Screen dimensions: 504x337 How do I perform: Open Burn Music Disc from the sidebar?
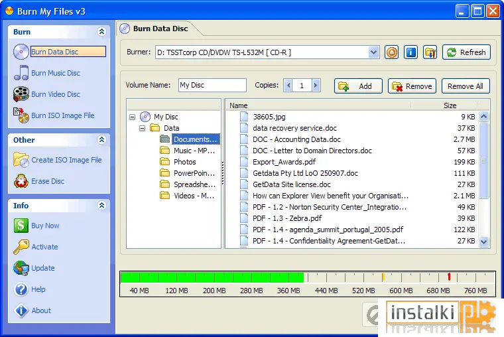pos(56,73)
